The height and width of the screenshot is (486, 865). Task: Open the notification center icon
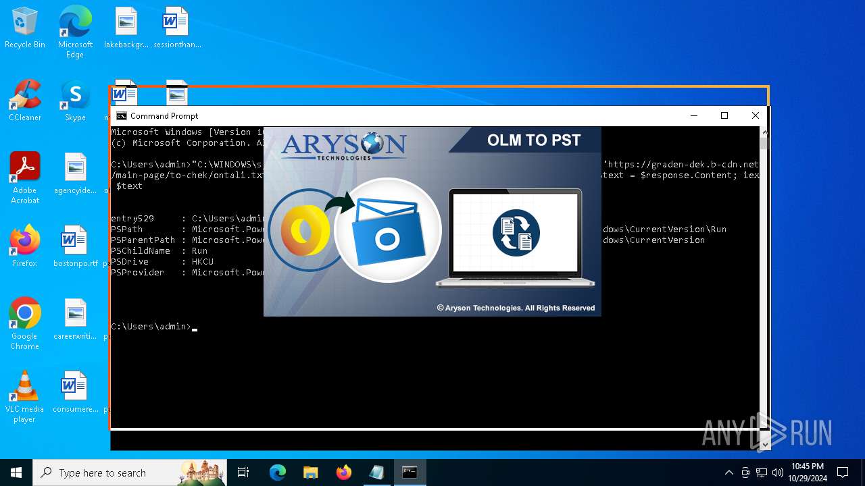[x=843, y=473]
